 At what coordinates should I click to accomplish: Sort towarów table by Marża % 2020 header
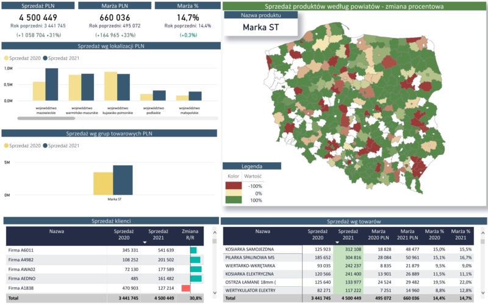point(434,235)
